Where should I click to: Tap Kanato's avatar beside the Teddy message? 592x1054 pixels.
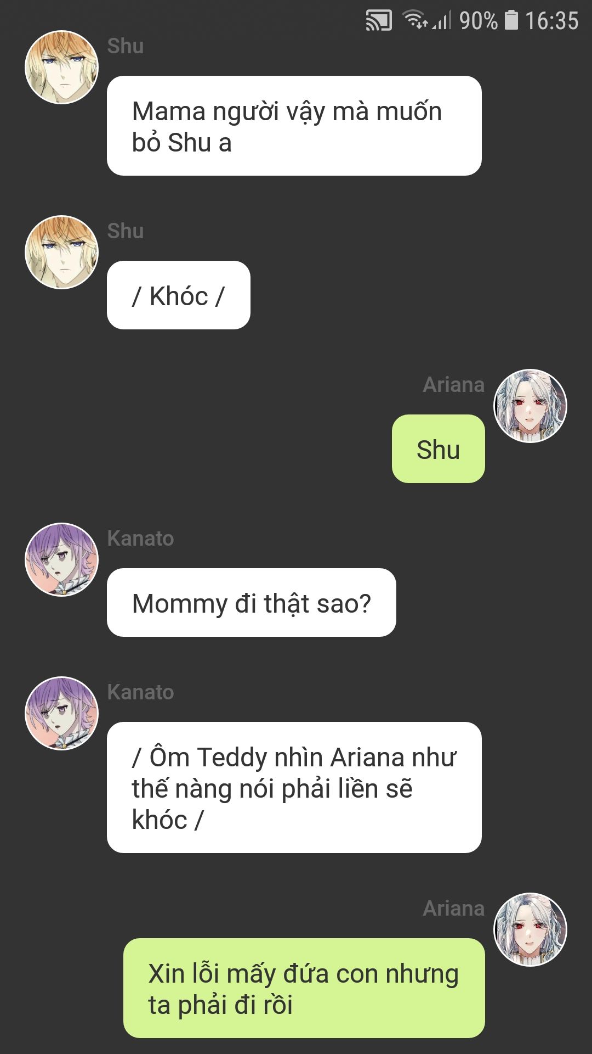coord(61,713)
